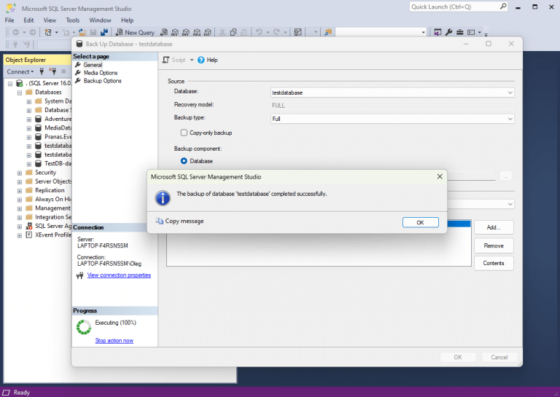Click the Analysis Services DAX Query icon
Screen dimensions: 560x397
pos(208,33)
